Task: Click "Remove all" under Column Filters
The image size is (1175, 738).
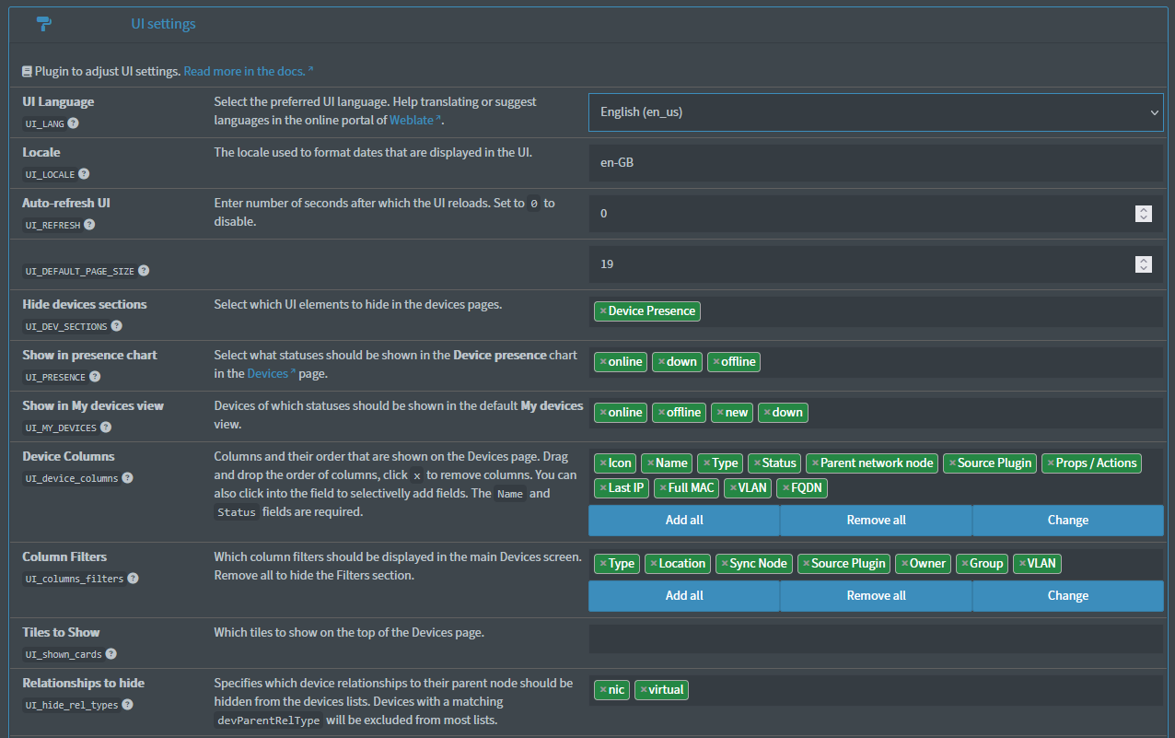Action: tap(875, 595)
